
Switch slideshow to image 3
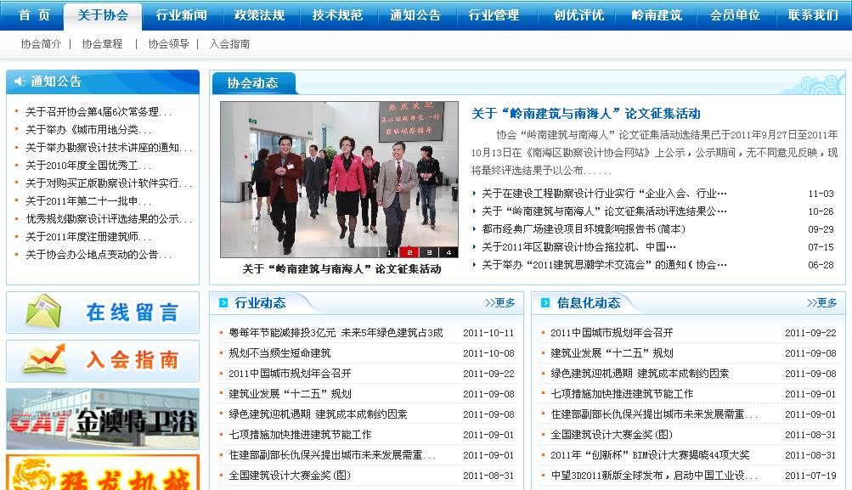pyautogui.click(x=429, y=252)
